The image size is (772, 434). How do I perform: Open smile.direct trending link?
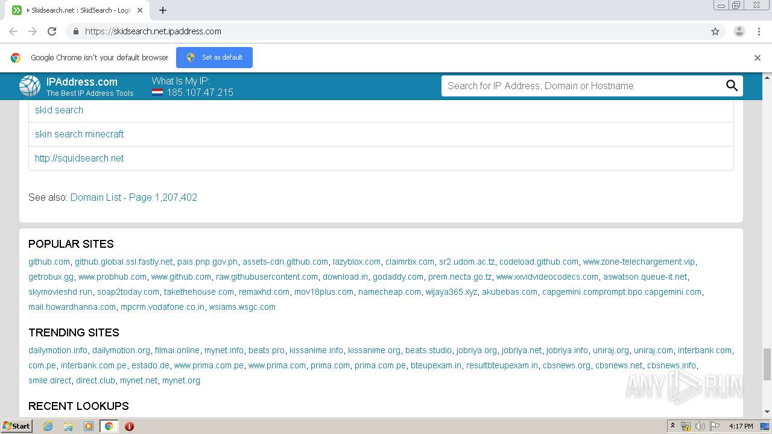[x=50, y=380]
